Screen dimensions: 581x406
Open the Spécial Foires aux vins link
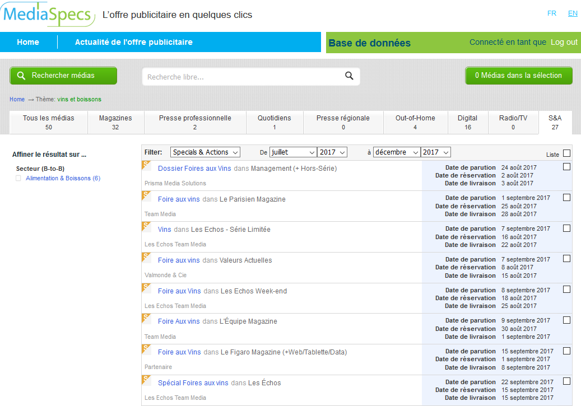point(193,383)
